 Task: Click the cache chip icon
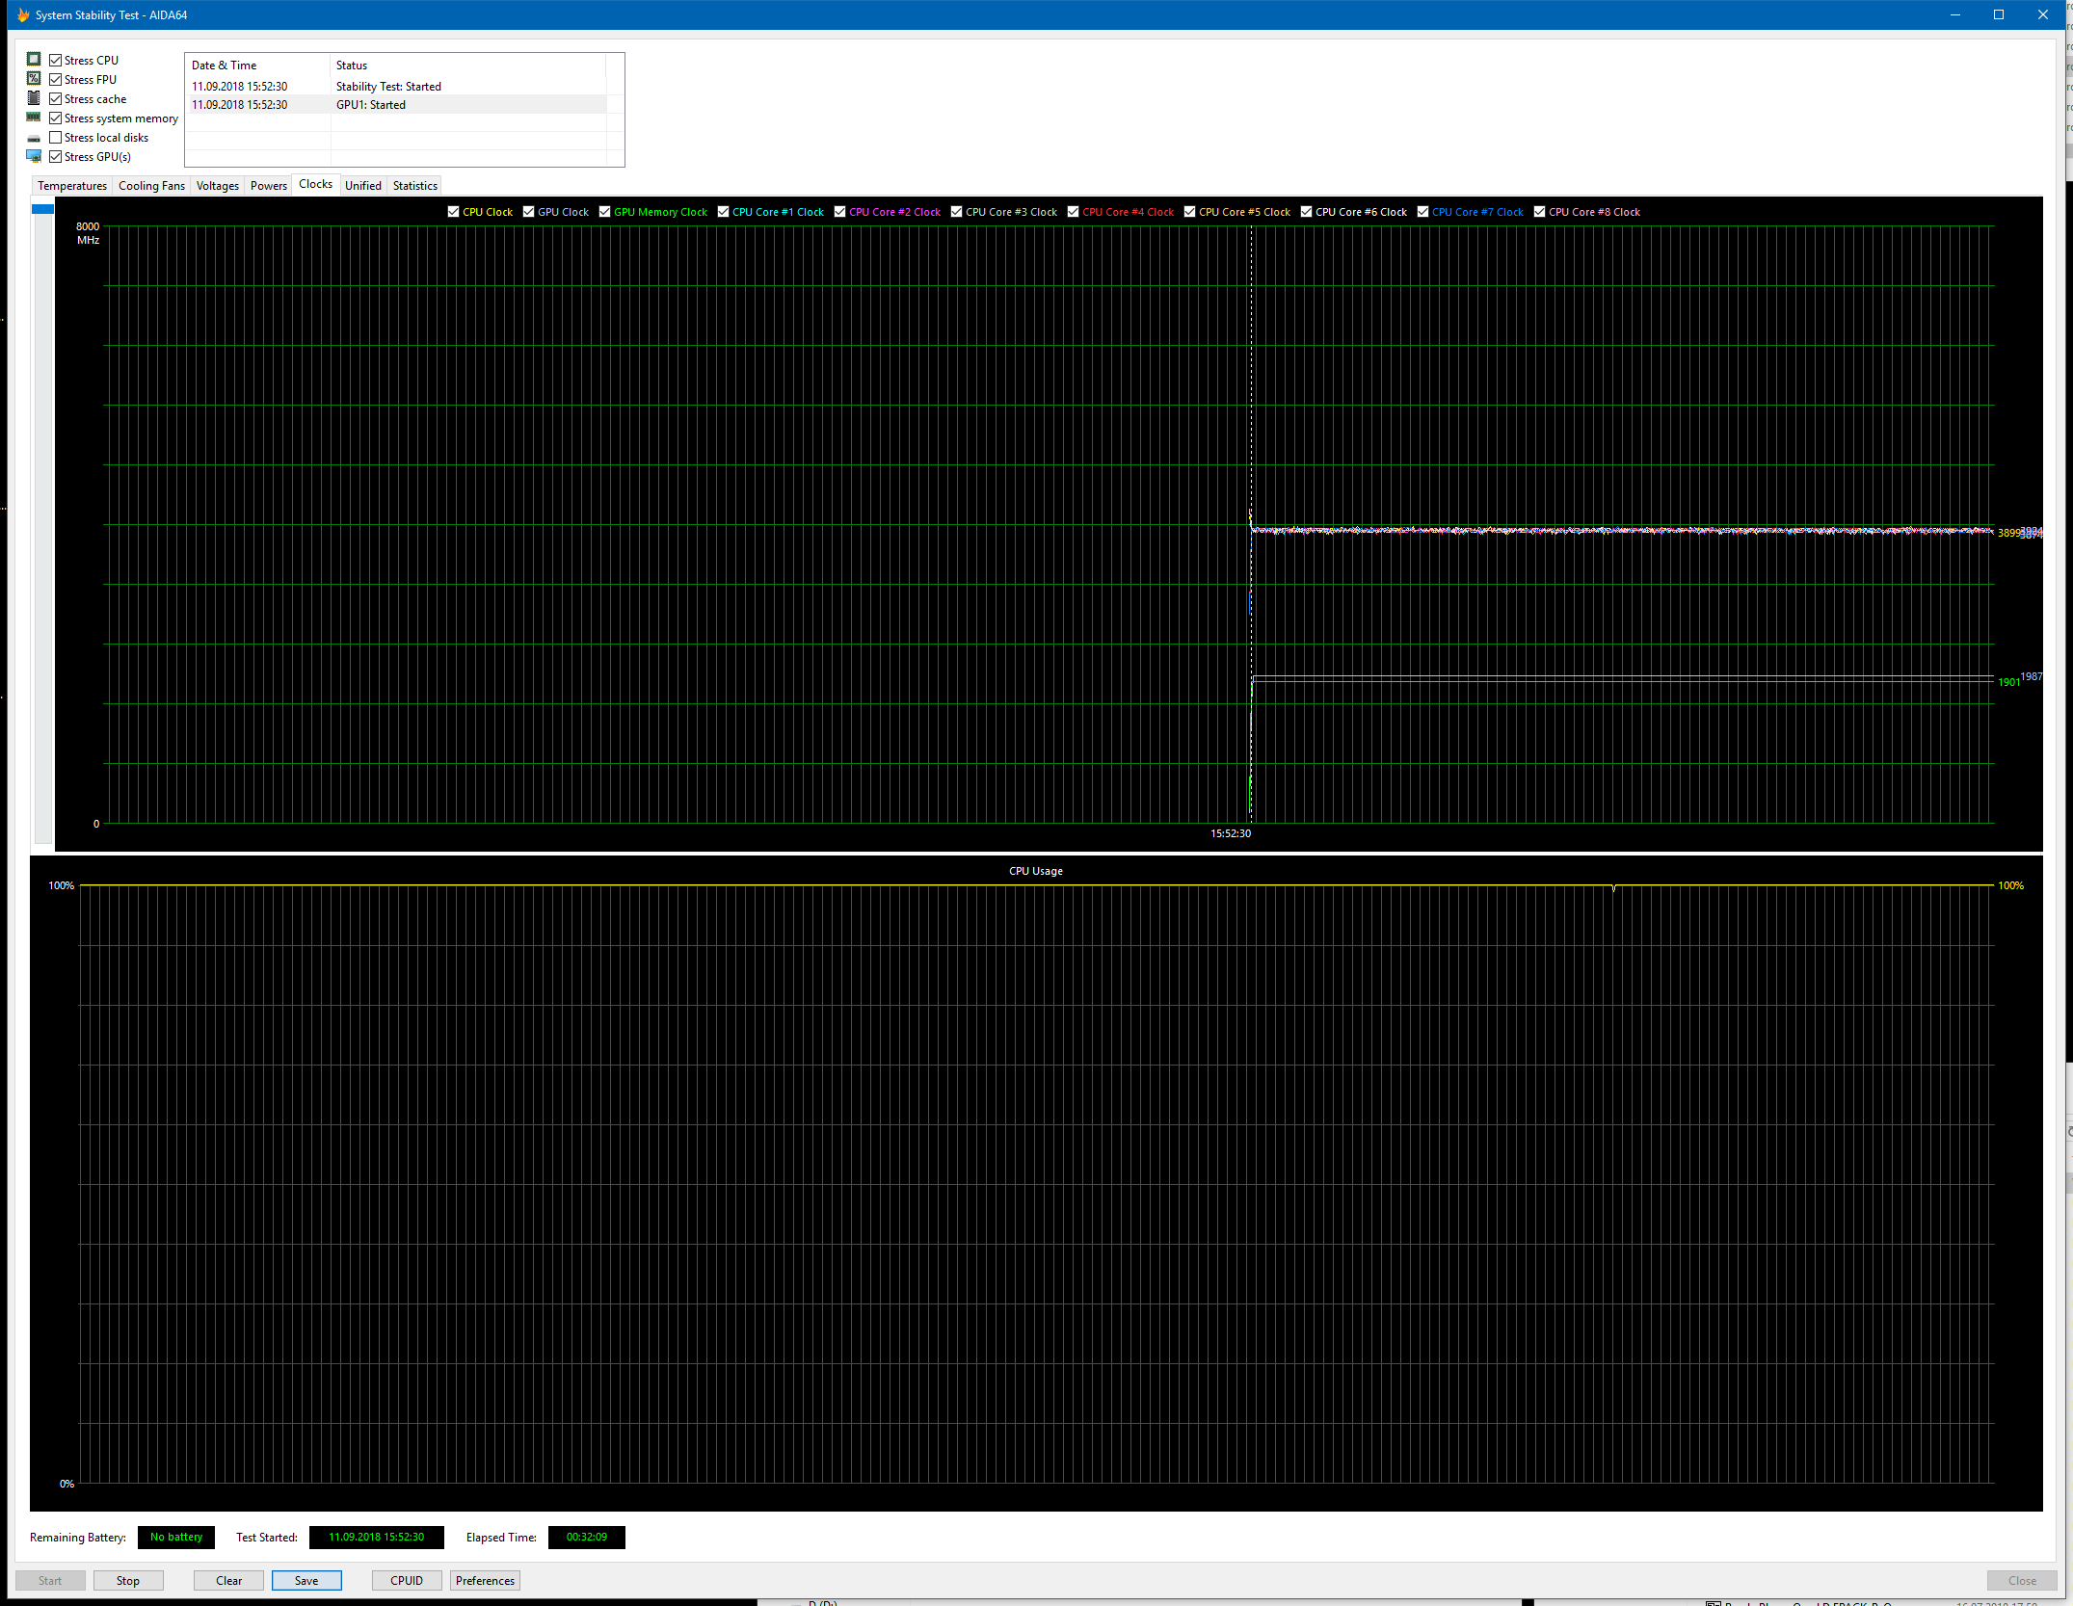34,98
